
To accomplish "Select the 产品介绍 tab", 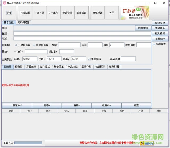I will pos(73,67).
